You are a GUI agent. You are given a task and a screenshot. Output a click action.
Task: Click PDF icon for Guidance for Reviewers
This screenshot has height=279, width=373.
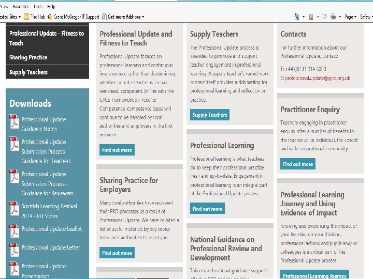(x=15, y=176)
